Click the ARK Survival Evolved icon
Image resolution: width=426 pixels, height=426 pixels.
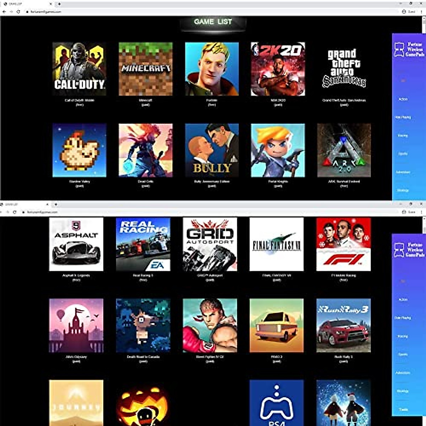pos(344,150)
